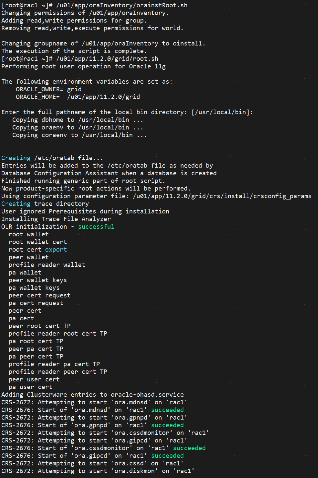The image size is (318, 478).
Task: Click the green 'successful' OLR status
Action: pyautogui.click(x=96, y=227)
